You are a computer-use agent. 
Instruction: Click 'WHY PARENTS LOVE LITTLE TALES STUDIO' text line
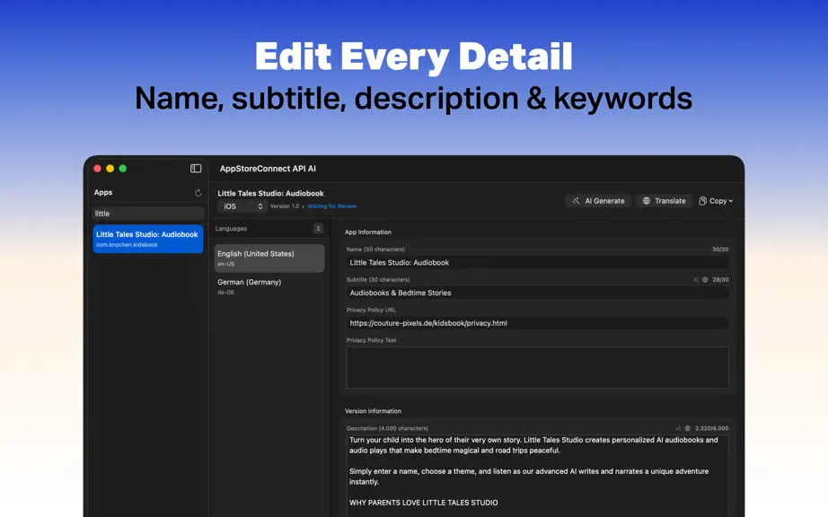click(x=424, y=503)
